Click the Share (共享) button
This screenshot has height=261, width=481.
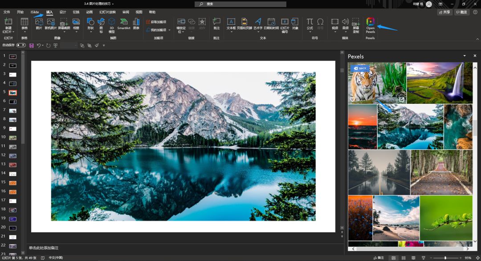pos(444,12)
